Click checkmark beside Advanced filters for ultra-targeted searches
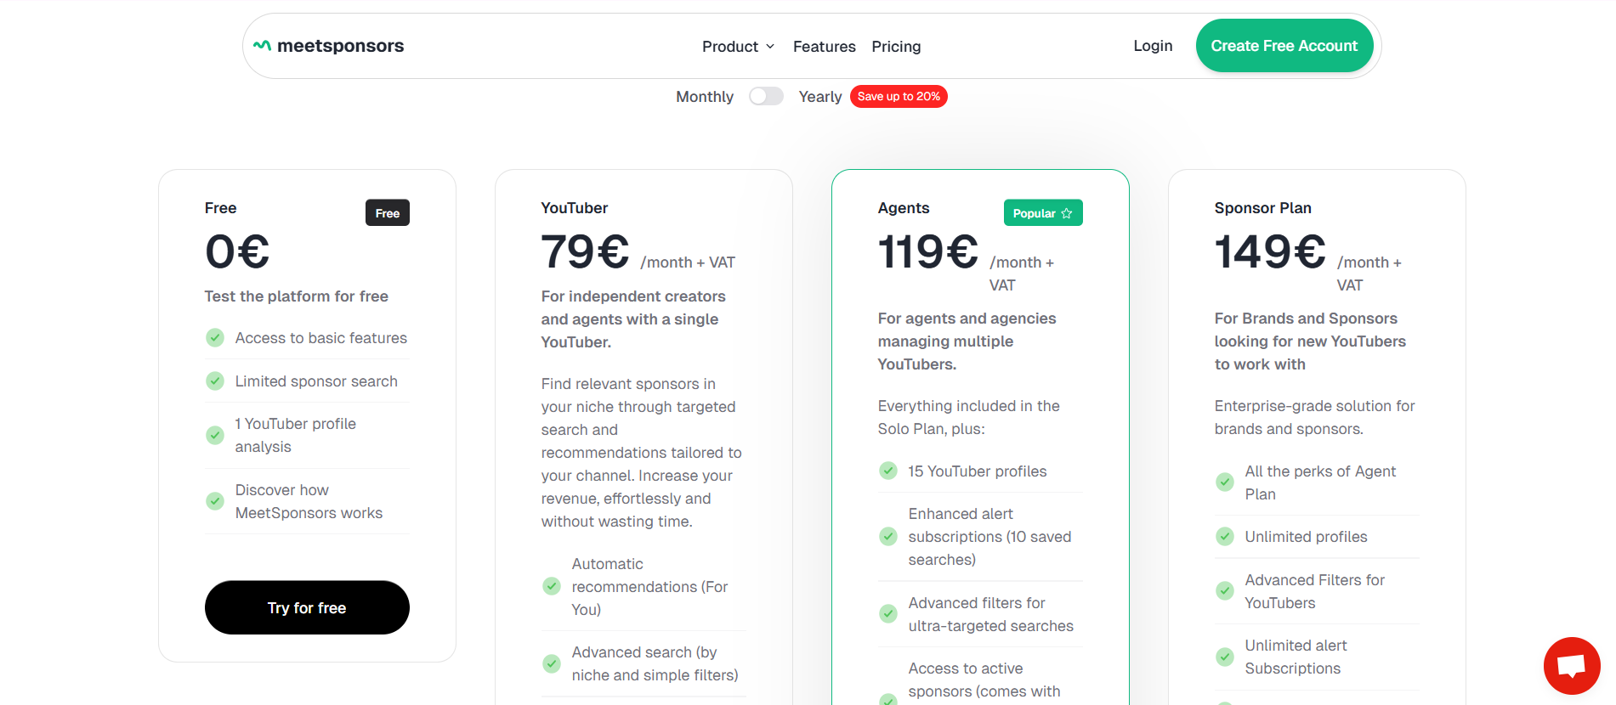The height and width of the screenshot is (705, 1616). coord(888,613)
